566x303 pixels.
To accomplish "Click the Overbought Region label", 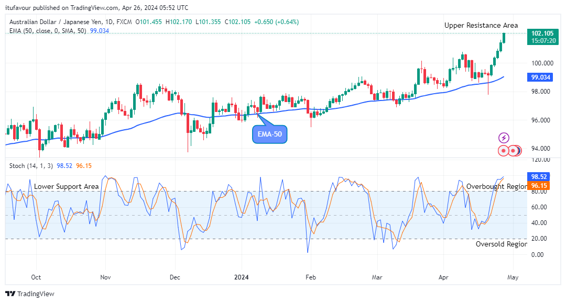I will 496,187.
